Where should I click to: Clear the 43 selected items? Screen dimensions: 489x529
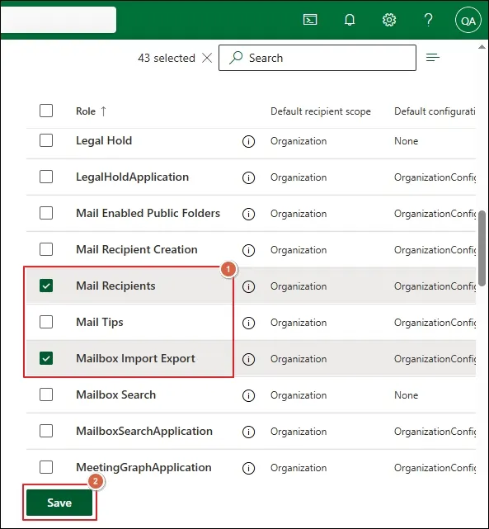207,58
